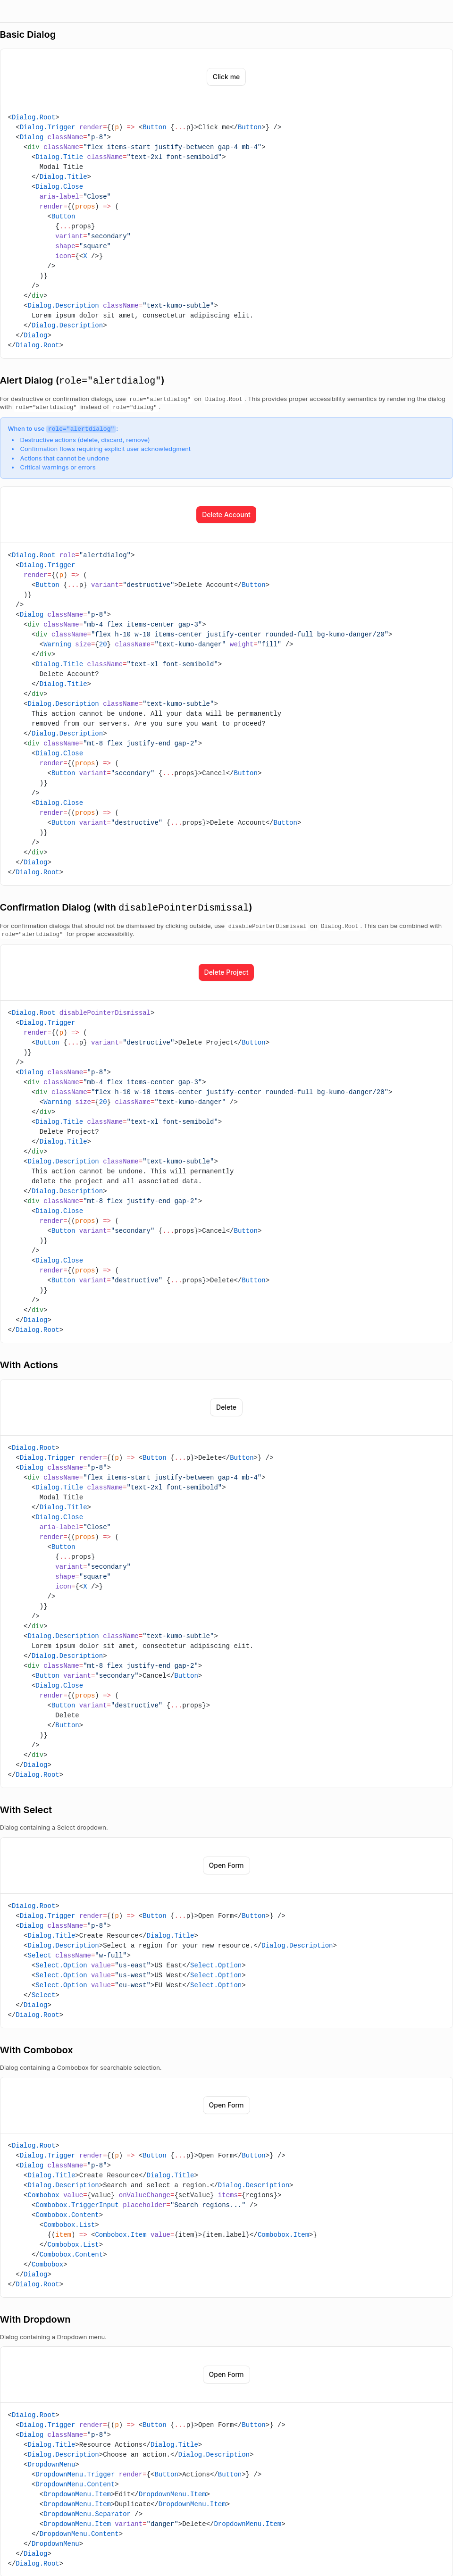Screen dimensions: 453x2576
Task: Click the "With Combobox" heading
Action: click(x=36, y=2050)
